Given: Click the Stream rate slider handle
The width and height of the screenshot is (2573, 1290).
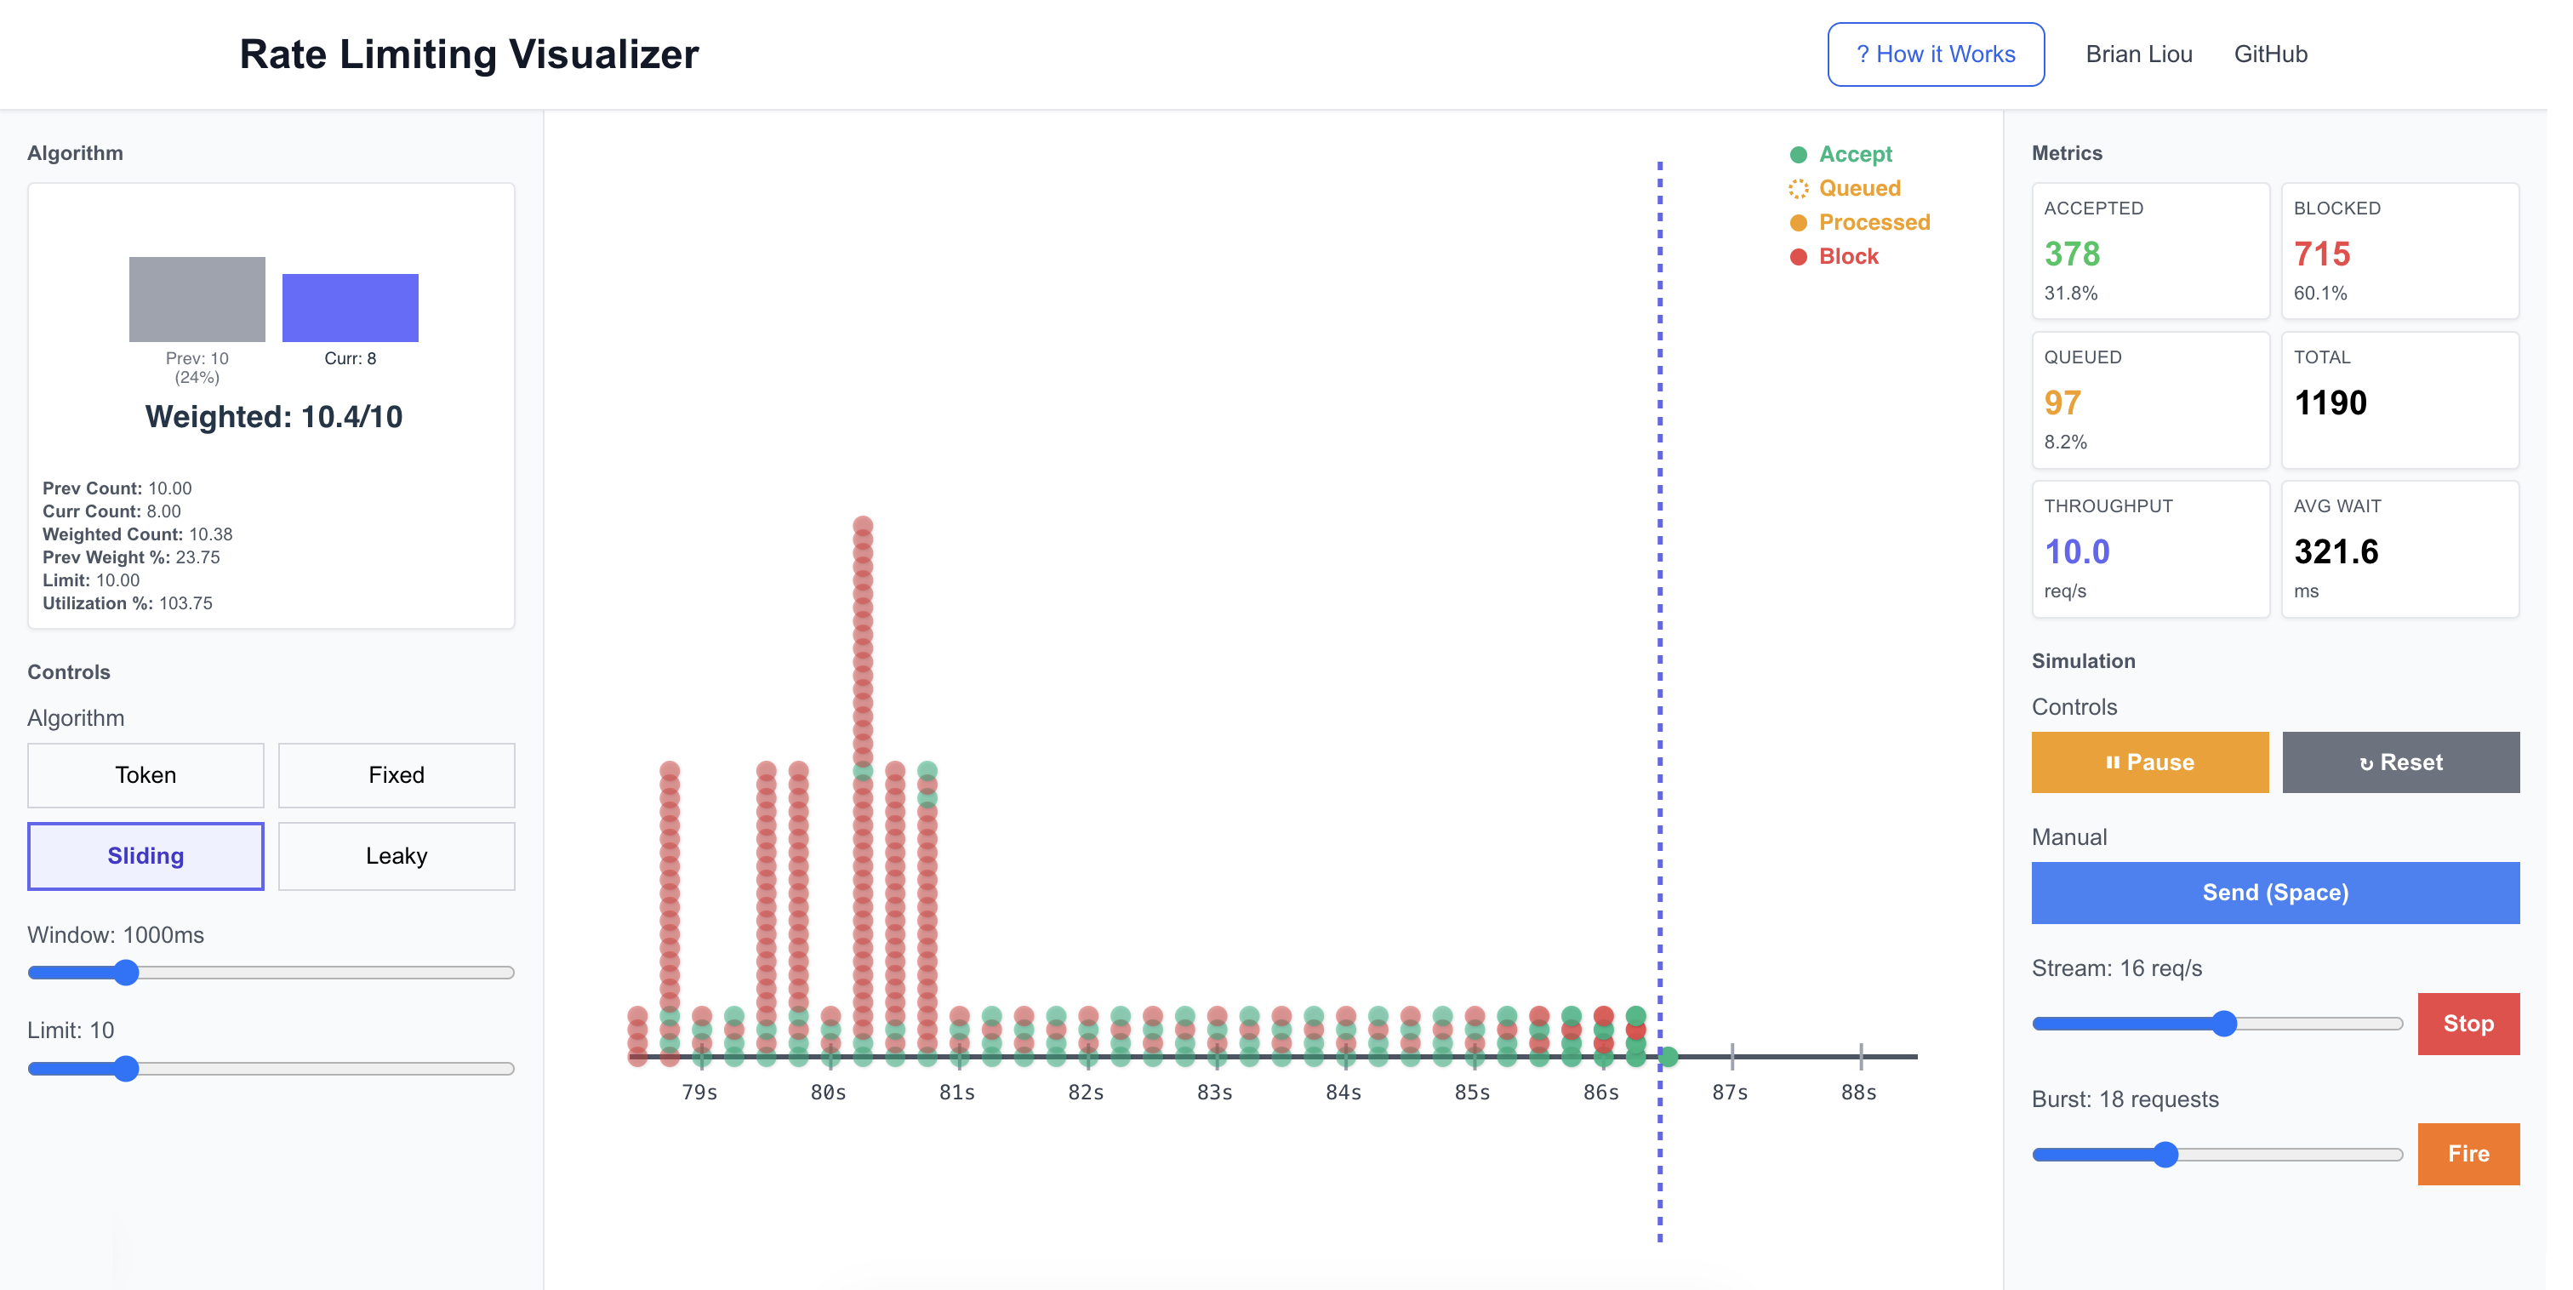Looking at the screenshot, I should [x=2222, y=1023].
